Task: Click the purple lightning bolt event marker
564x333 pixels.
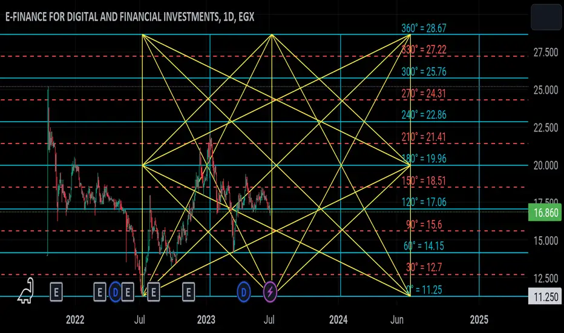Action: coord(270,292)
